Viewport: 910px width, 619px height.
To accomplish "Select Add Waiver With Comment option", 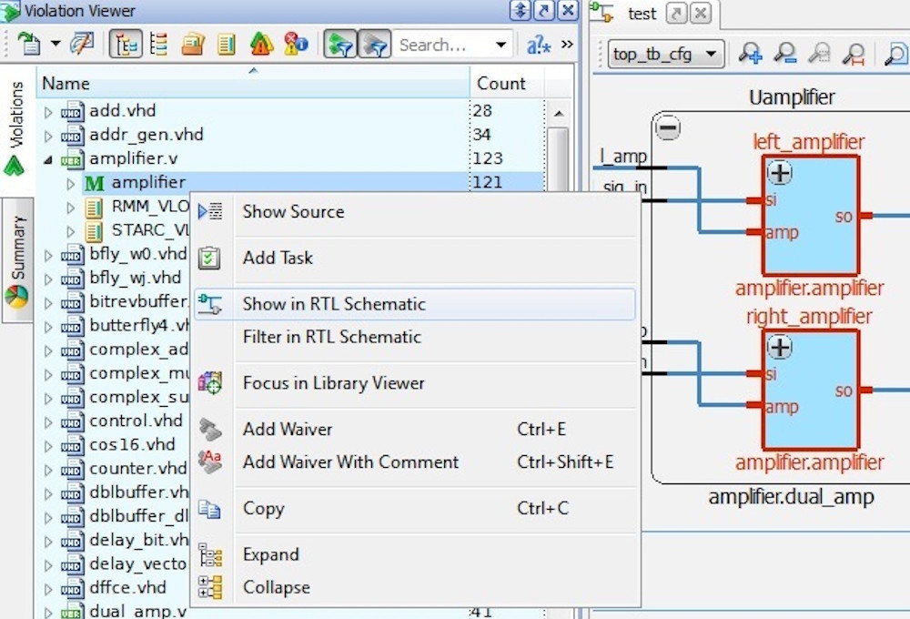I will [350, 462].
